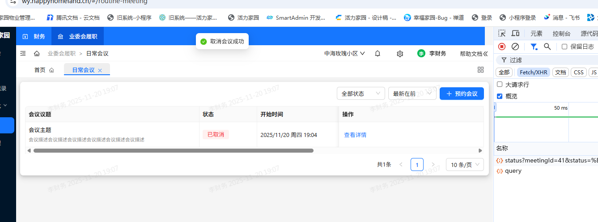Screen dimensions: 598x222
Task: Open the DevTools 控制台 tab
Action: click(x=561, y=34)
